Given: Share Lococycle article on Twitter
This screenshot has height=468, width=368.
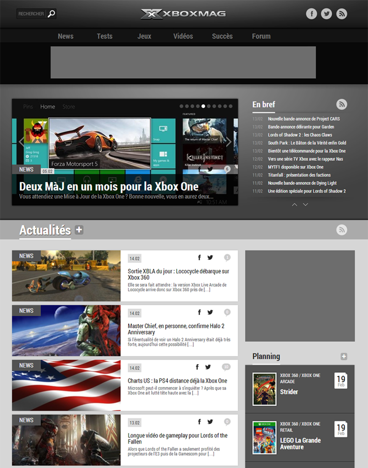Looking at the screenshot, I should (x=210, y=257).
